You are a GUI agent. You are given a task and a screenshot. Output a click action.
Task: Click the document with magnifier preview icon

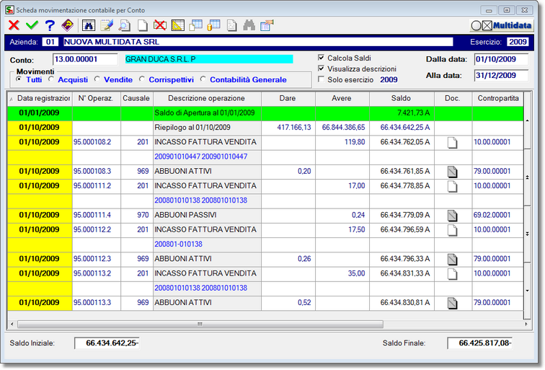coord(125,25)
